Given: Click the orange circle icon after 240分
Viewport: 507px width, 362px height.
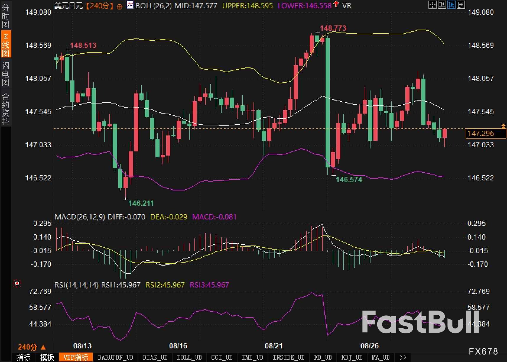Looking at the screenshot, I should [119, 7].
